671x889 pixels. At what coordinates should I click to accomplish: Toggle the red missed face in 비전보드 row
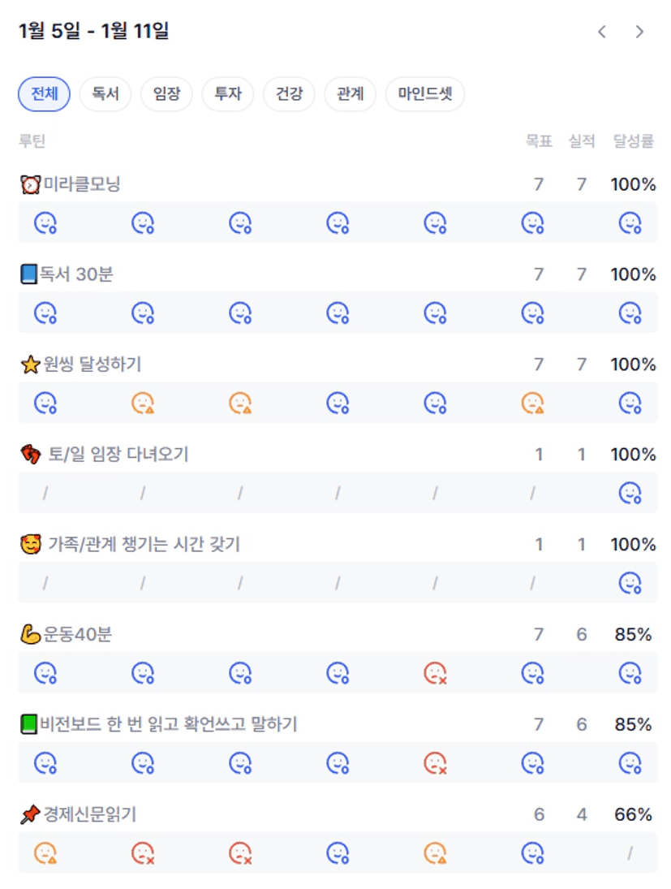point(436,763)
